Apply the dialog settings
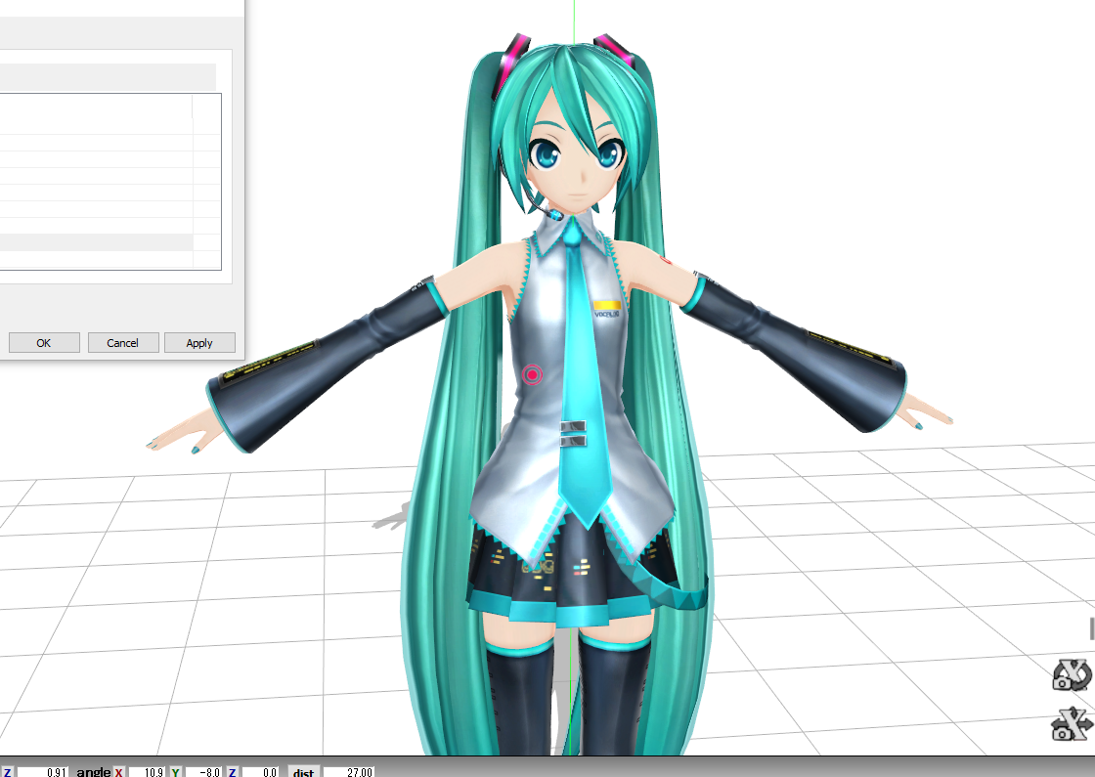This screenshot has height=777, width=1095. coord(199,343)
